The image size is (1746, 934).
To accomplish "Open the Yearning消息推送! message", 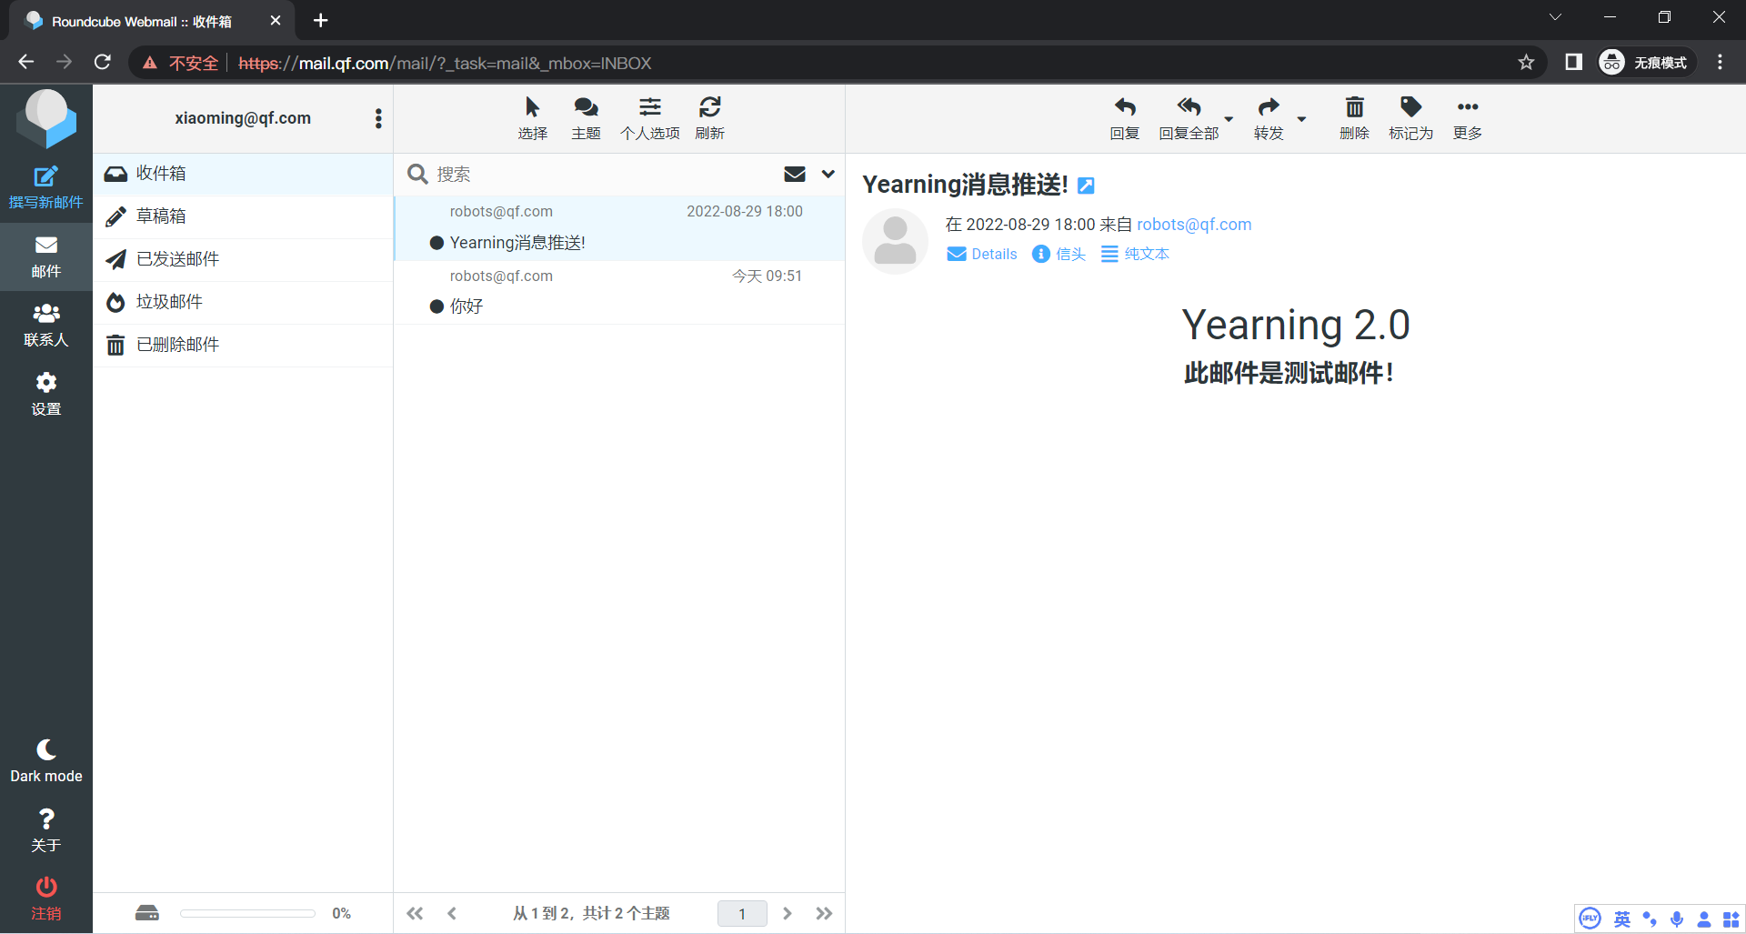I will point(619,228).
